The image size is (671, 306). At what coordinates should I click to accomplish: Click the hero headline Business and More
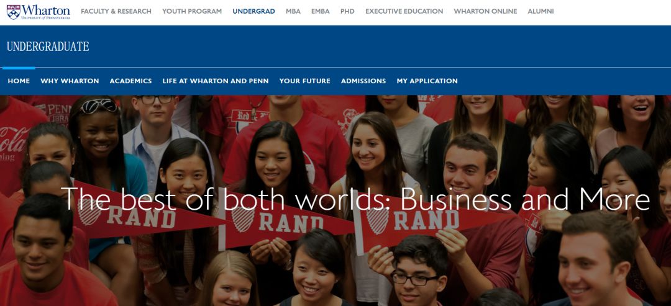(525, 200)
